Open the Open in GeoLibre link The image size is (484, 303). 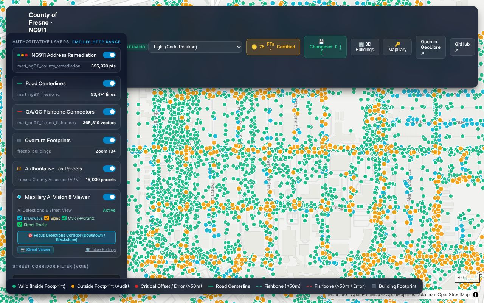pyautogui.click(x=431, y=47)
